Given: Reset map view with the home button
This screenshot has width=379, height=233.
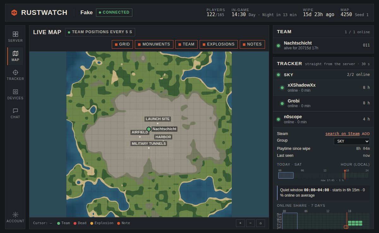Looking at the screenshot, I should coord(261,223).
